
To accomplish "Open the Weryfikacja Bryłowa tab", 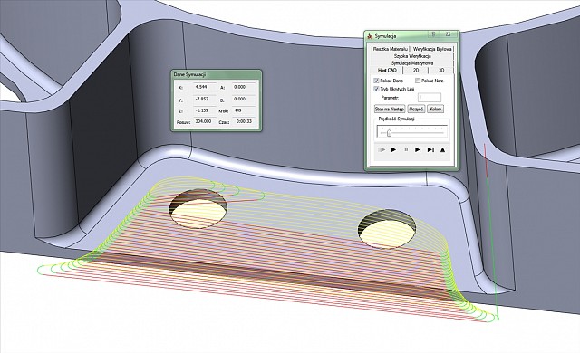I will coord(432,49).
